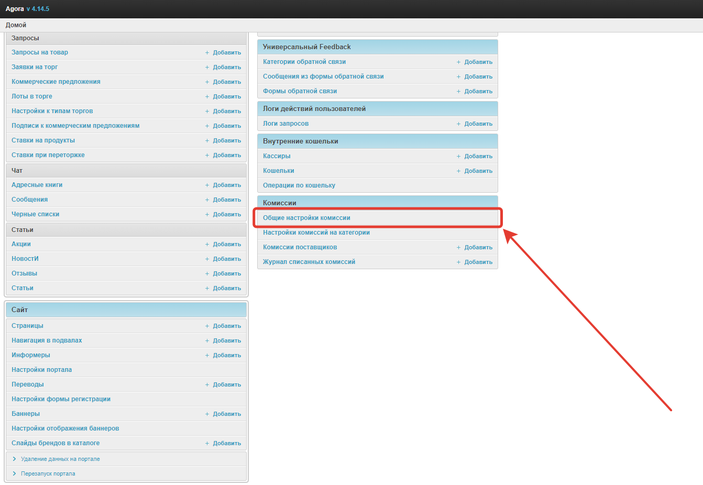Click plus icon in Новости row
The image size is (703, 485).
(x=207, y=259)
